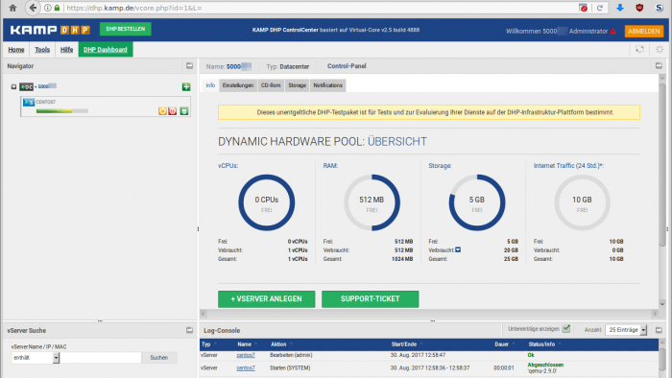Click the blue vServer icon of CENTOS7

(x=29, y=103)
